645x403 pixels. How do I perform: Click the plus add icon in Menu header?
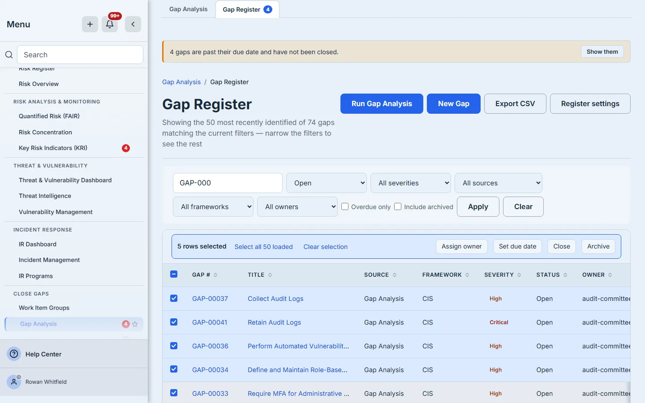point(90,24)
